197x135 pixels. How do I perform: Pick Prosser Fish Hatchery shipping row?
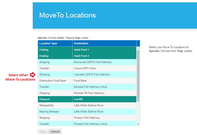pyautogui.click(x=87, y=118)
